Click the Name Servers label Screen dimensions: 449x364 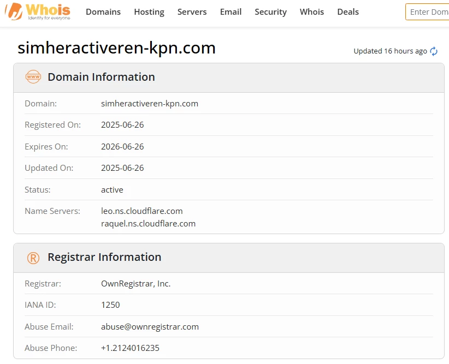[x=52, y=211]
